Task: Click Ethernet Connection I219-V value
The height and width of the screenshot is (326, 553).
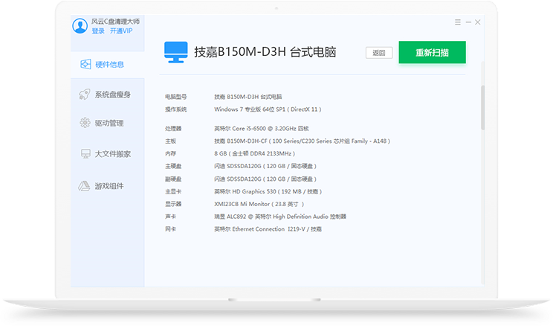Action: click(268, 229)
